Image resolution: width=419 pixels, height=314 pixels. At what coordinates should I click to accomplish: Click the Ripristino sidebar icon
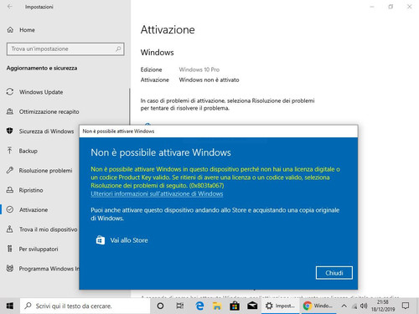pyautogui.click(x=10, y=190)
